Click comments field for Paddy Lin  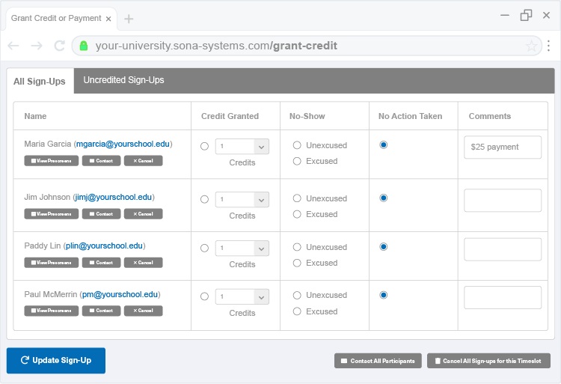point(503,249)
